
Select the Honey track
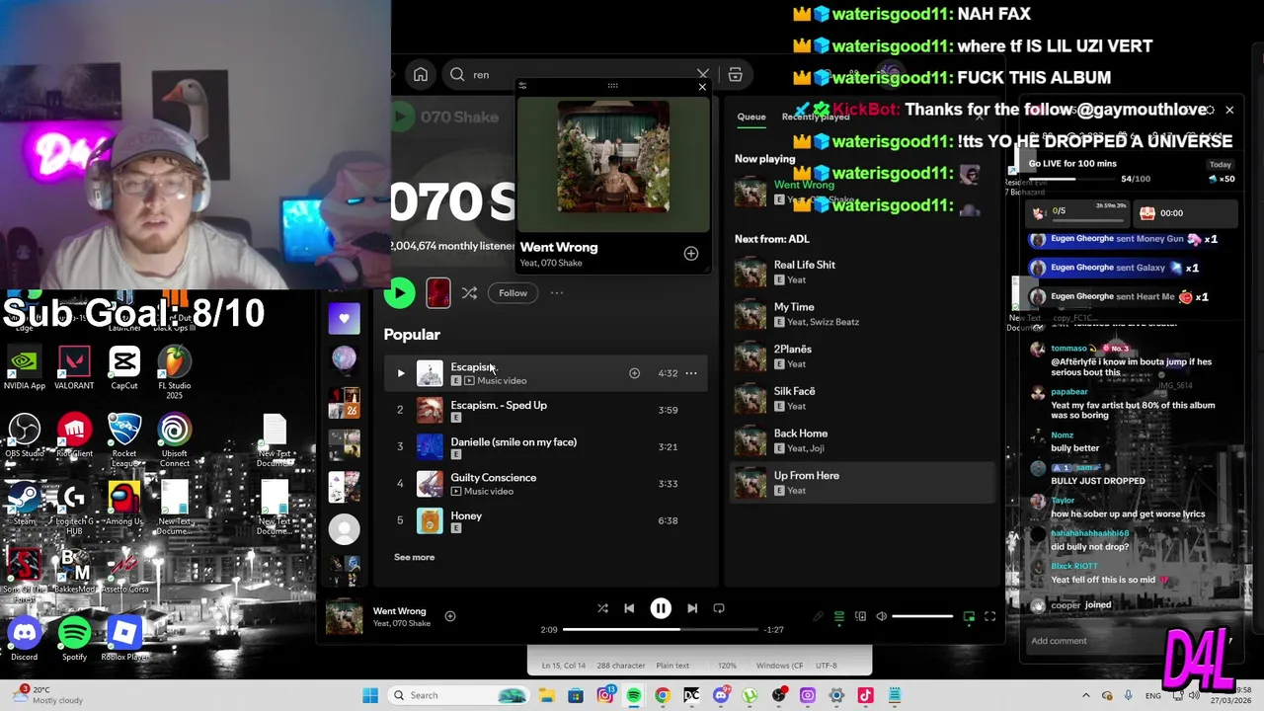pyautogui.click(x=545, y=520)
